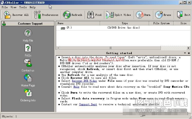
Task: Click the Refresh toolbar icon
Action: (x=67, y=15)
